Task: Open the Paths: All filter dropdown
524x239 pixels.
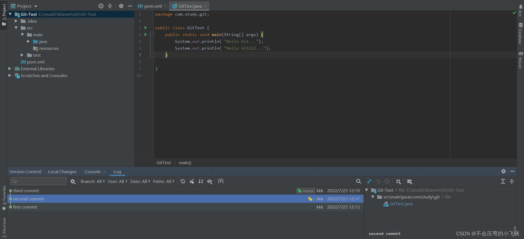Action: (x=164, y=181)
